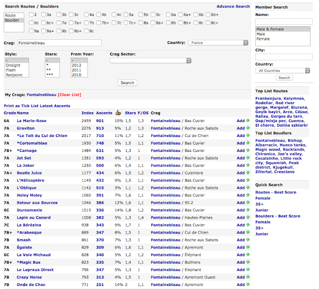Click green plus icon in Arabesque row
319x289 pixels.
click(x=248, y=232)
